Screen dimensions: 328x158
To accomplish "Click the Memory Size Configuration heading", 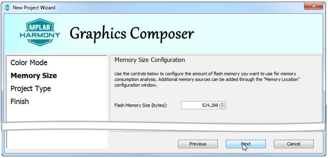I will [x=150, y=60].
